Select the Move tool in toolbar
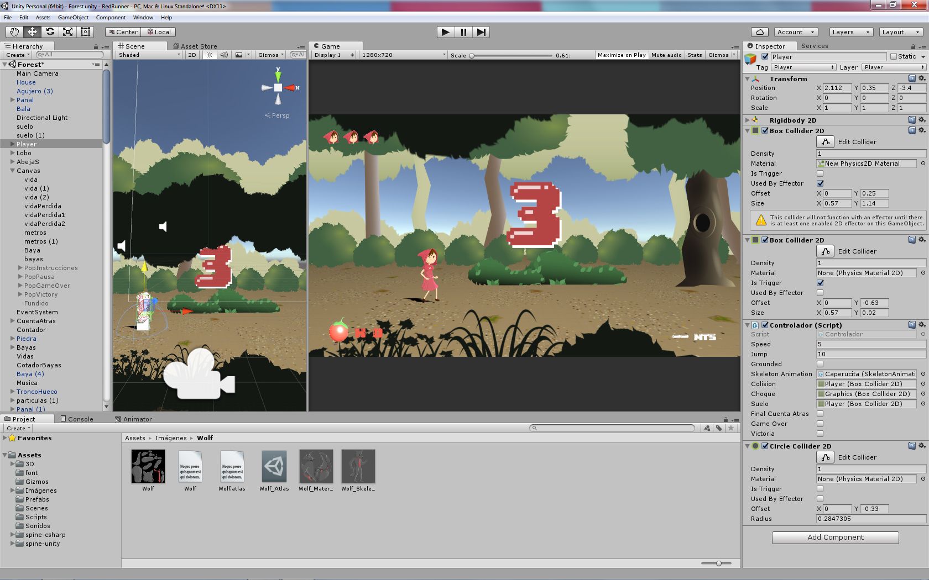The width and height of the screenshot is (929, 580). pos(33,32)
